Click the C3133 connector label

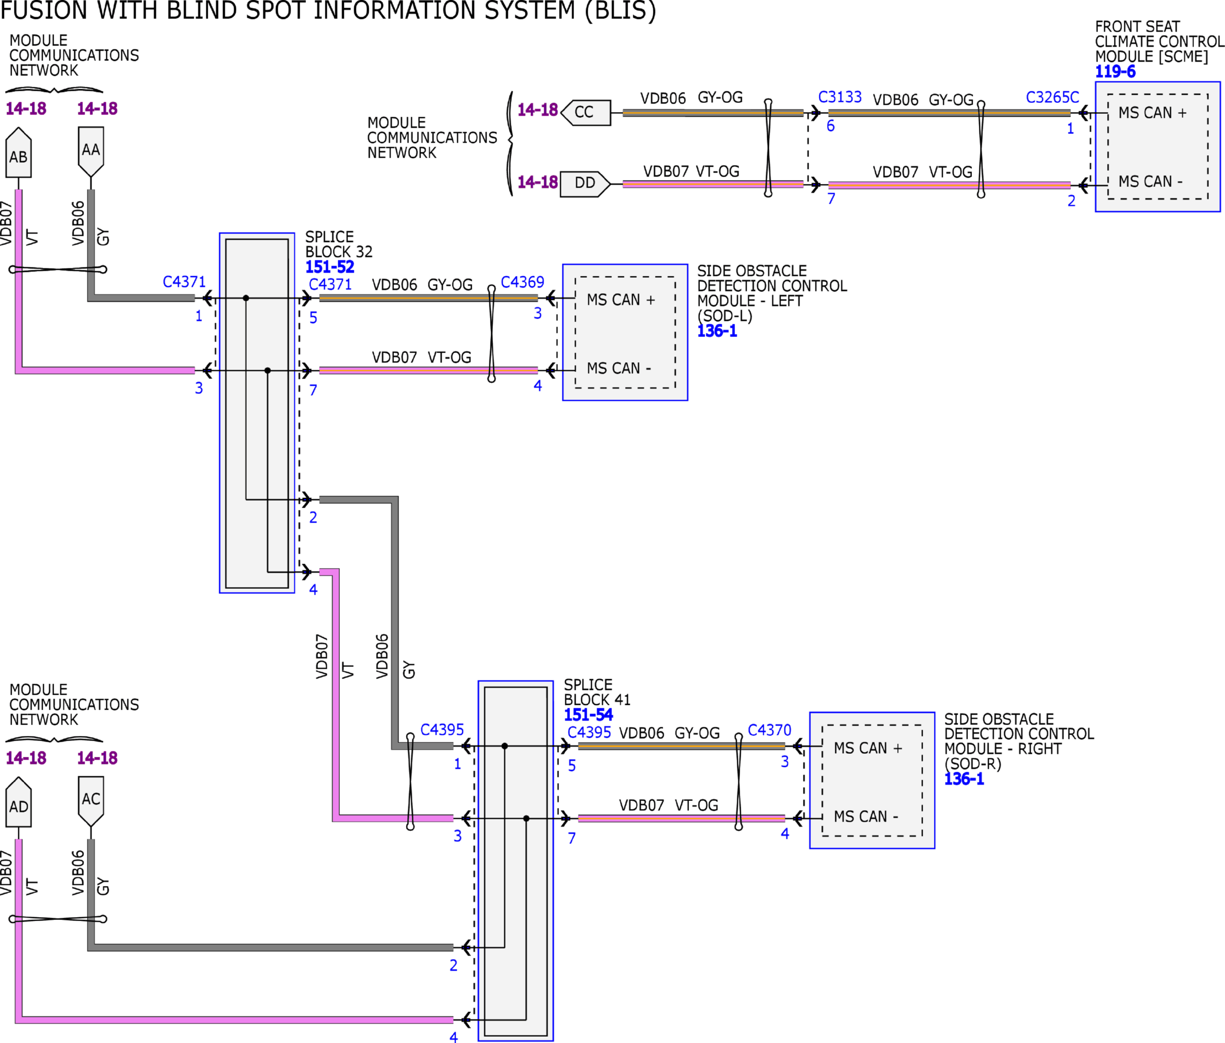[840, 97]
